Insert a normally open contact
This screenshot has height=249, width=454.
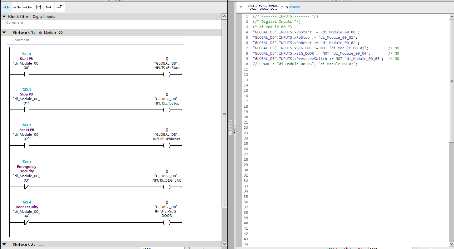(7, 7)
